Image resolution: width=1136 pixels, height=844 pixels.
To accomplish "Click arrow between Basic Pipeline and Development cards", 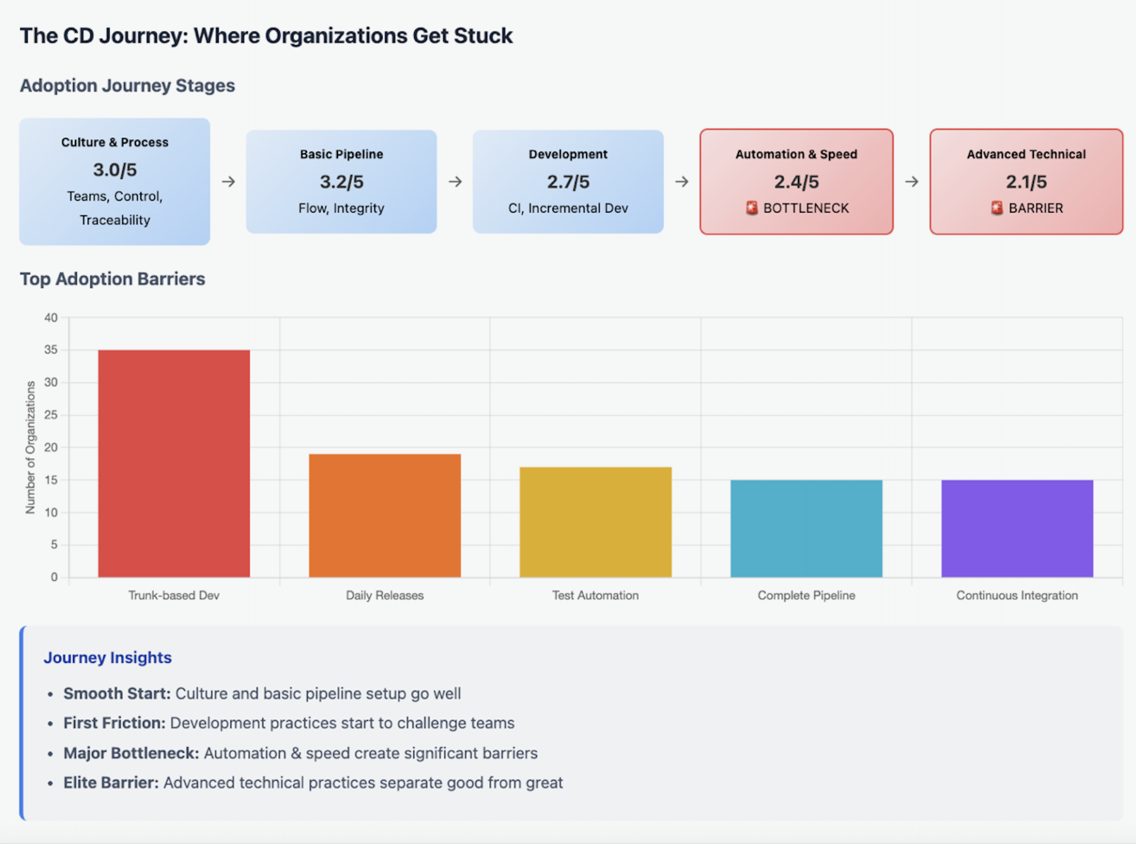I will coord(455,182).
